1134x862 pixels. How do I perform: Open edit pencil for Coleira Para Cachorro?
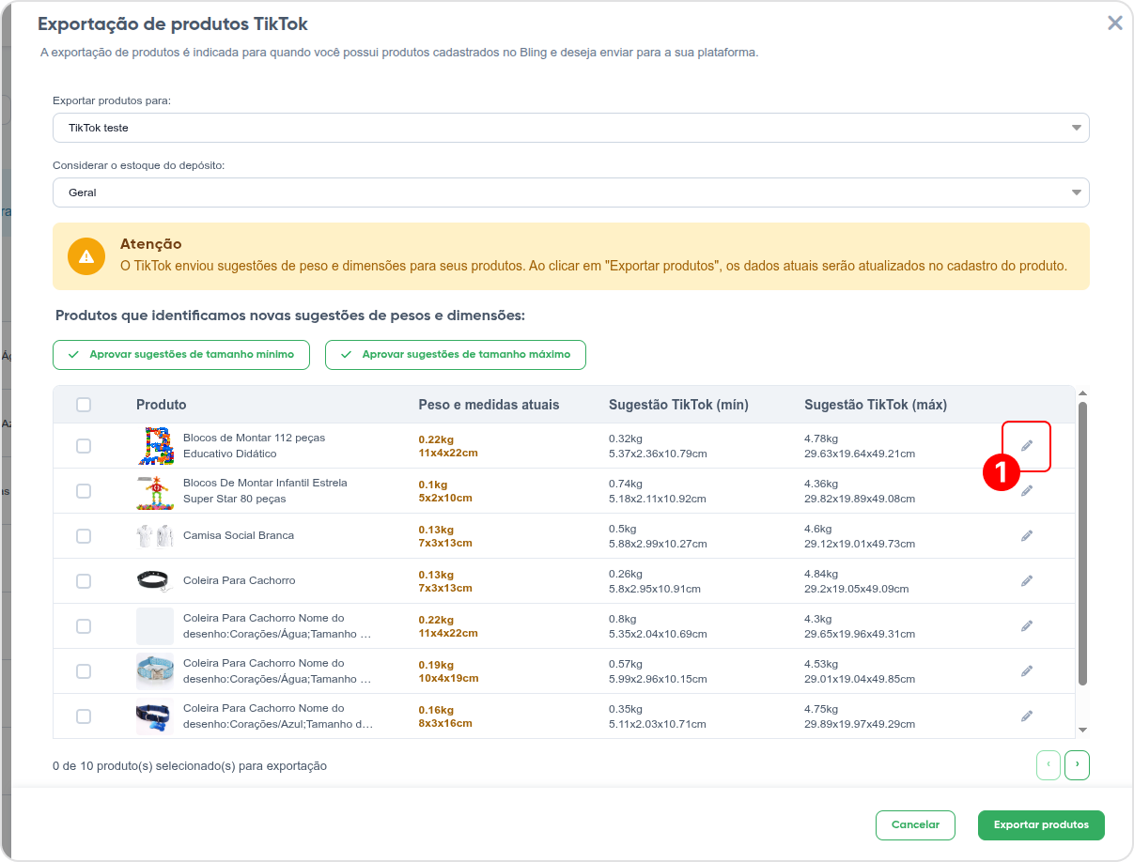click(x=1027, y=580)
